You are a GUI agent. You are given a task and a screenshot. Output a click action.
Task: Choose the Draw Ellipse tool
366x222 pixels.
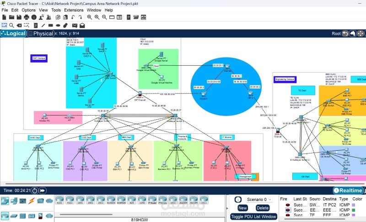coord(58,26)
